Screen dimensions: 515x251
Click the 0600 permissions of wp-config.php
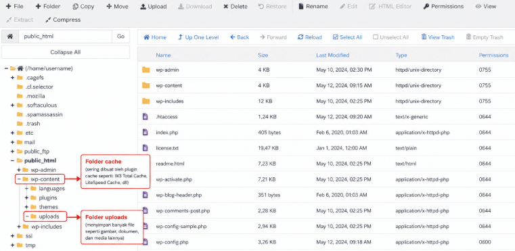tap(485, 242)
